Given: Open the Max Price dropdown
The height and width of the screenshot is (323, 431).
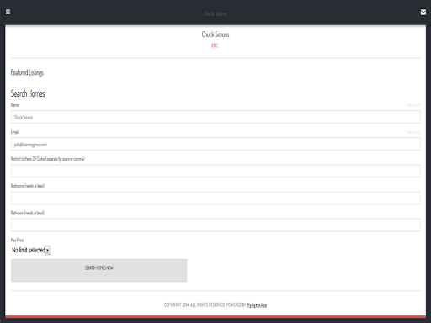Looking at the screenshot, I should click(30, 250).
